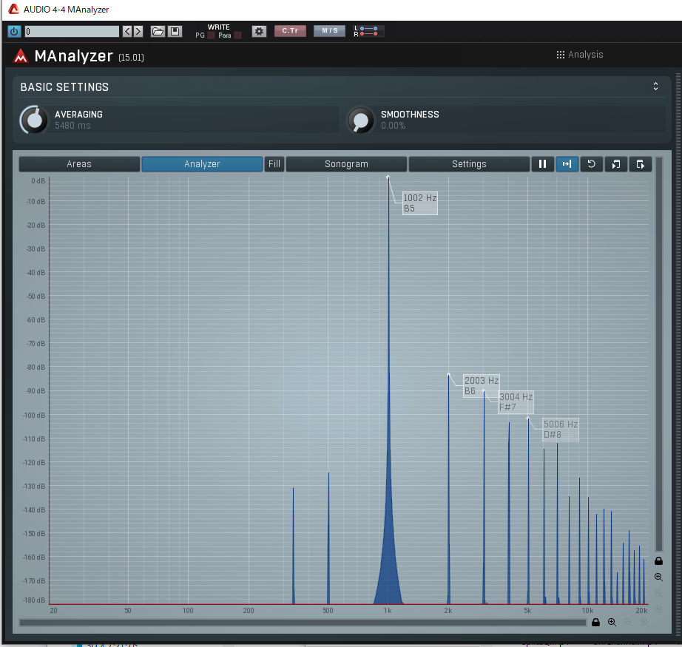Open the Analysis presets menu

pyautogui.click(x=579, y=55)
